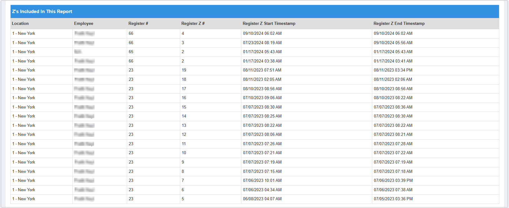
Task: Select the cell with Register # 65
Action: click(x=131, y=52)
